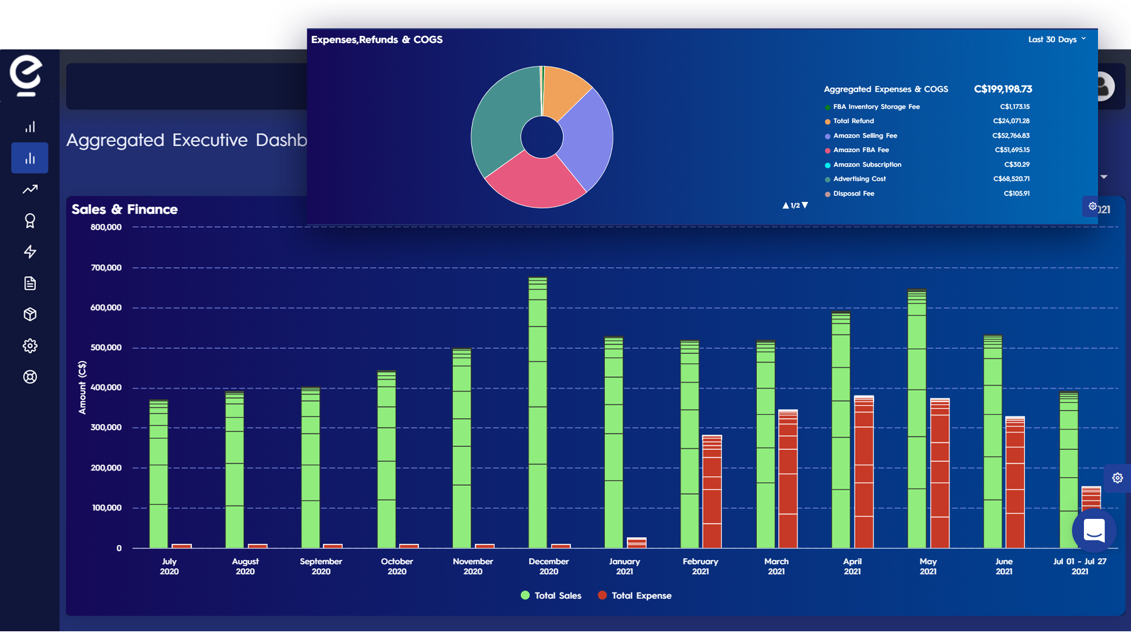Select the trending growth arrow icon
This screenshot has width=1131, height=636.
(29, 189)
